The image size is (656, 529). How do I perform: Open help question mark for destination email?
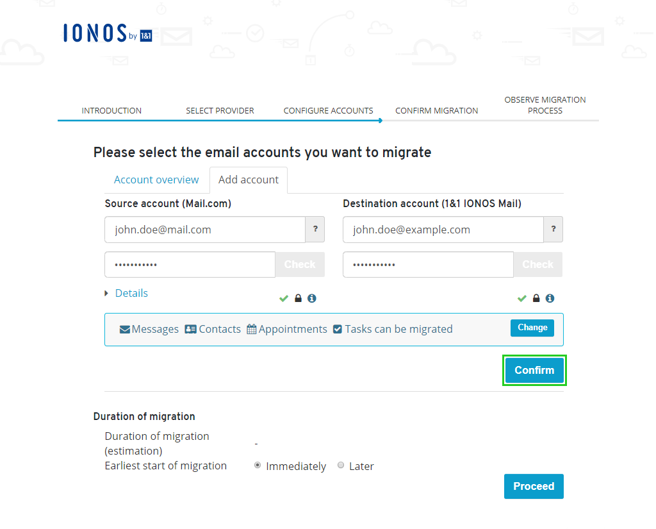(553, 229)
